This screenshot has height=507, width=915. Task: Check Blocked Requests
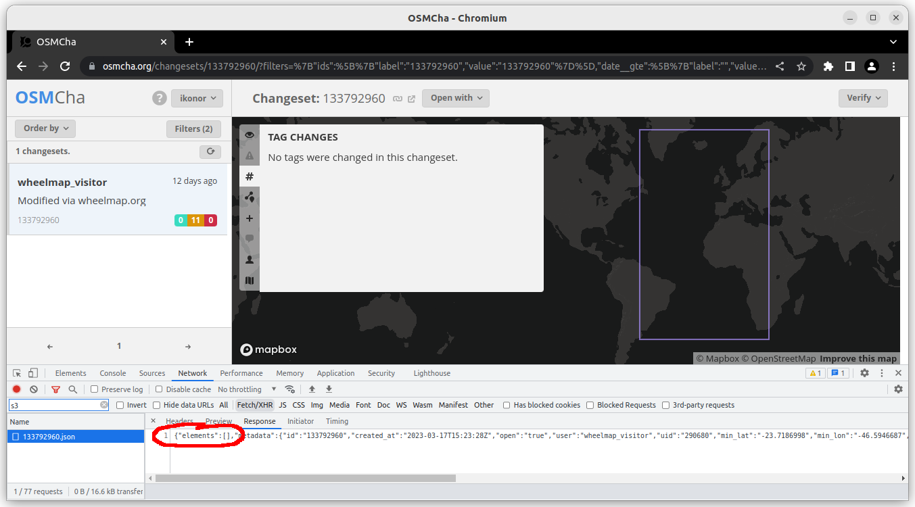590,405
